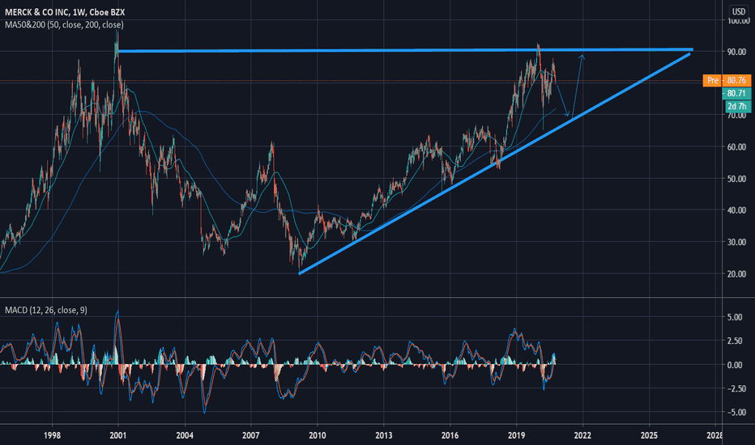Click the MACD 2.50 axis label
Screen dimensions: 755x445
pyautogui.click(x=735, y=341)
